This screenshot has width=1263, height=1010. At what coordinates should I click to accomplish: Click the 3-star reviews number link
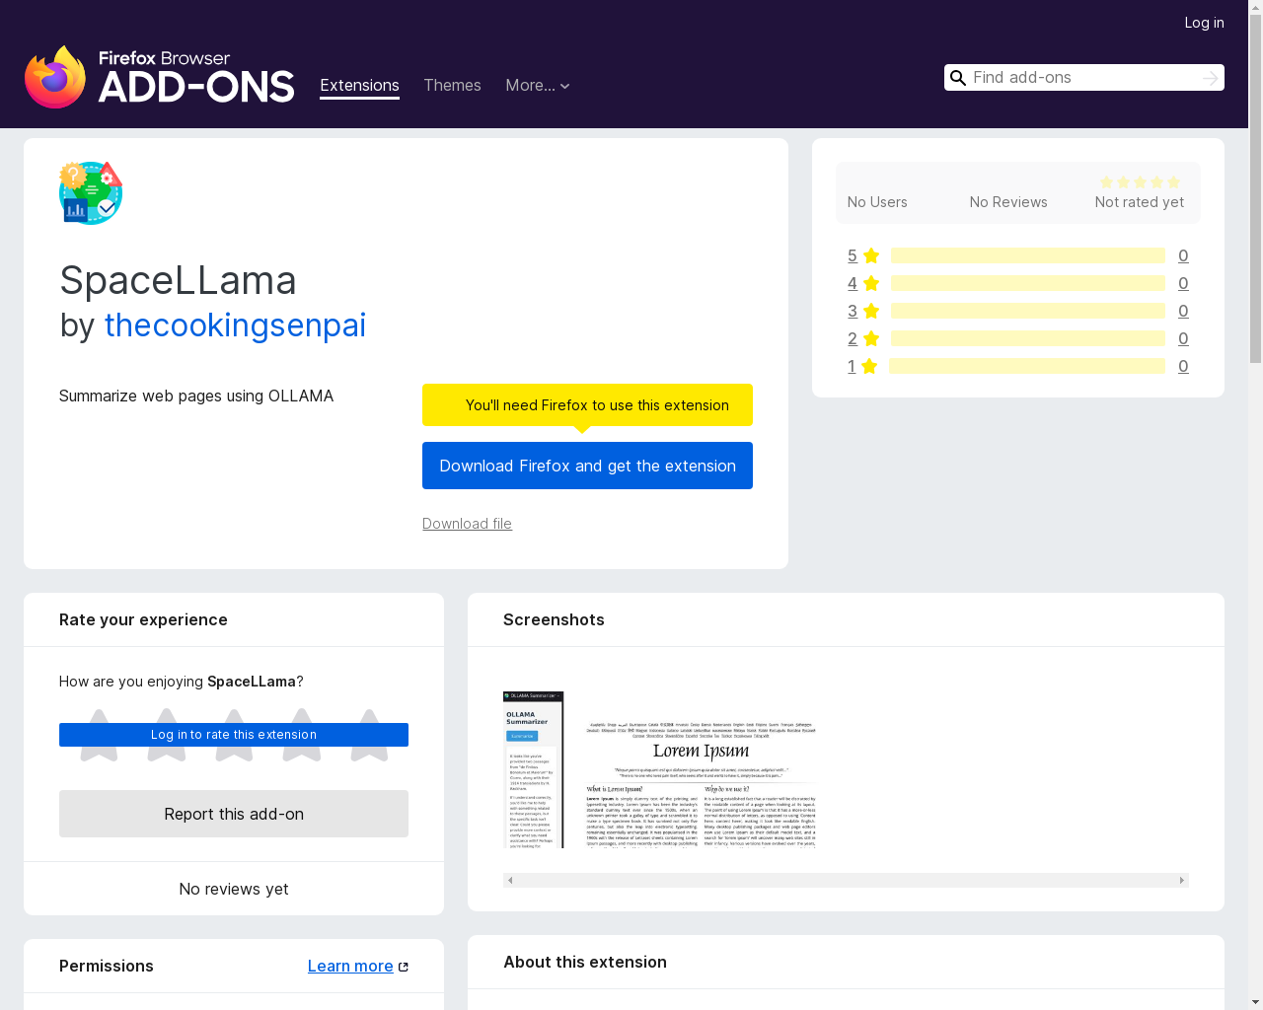tap(853, 311)
